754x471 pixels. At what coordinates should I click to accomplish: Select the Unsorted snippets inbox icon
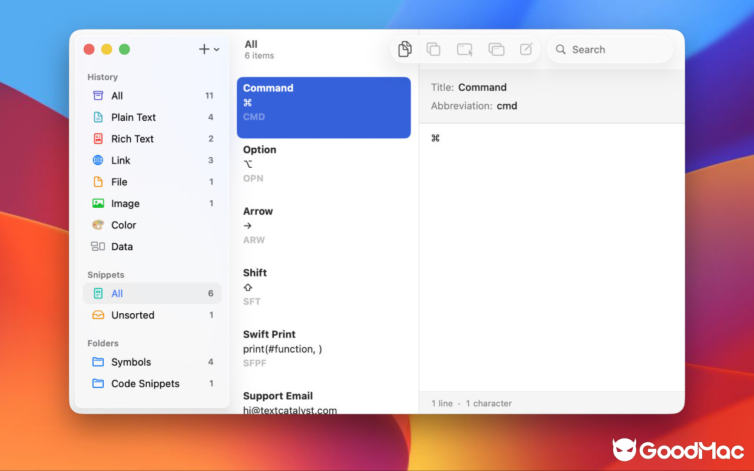point(98,315)
